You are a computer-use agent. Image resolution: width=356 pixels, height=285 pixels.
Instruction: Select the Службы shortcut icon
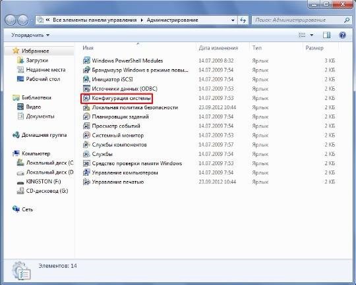tap(86, 154)
